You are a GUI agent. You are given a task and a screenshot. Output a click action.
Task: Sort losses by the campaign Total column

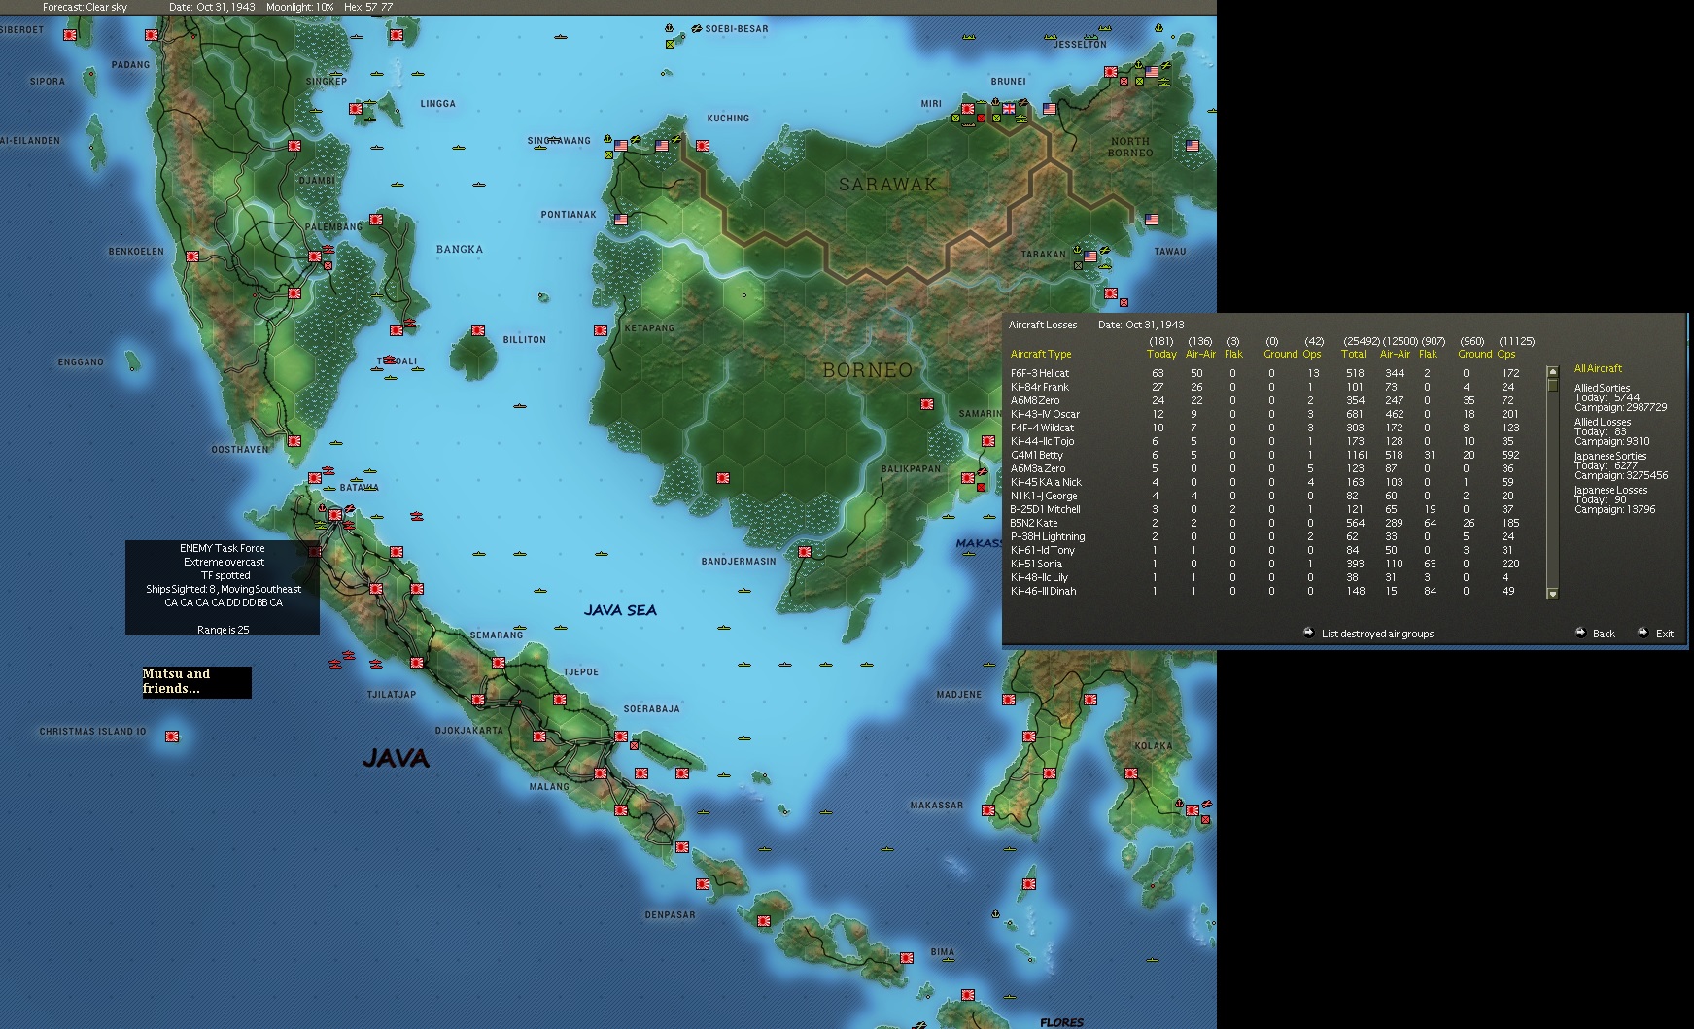pos(1354,354)
